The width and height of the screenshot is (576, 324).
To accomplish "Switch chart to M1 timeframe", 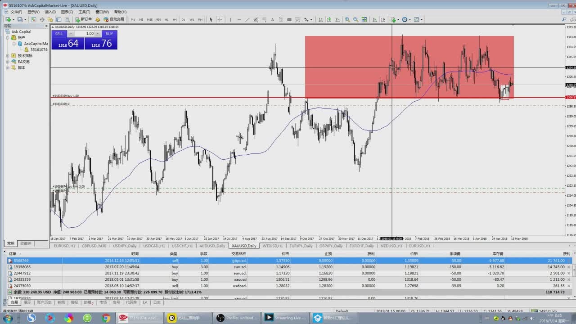I will coord(133,19).
